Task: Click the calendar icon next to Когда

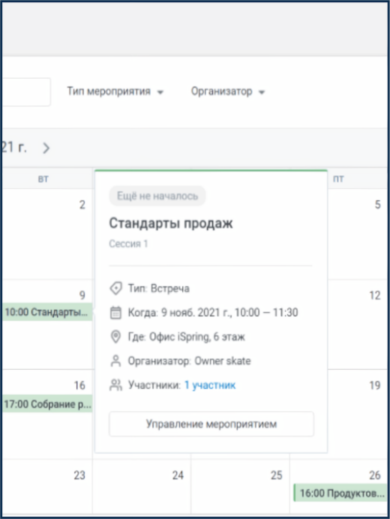Action: (x=115, y=313)
